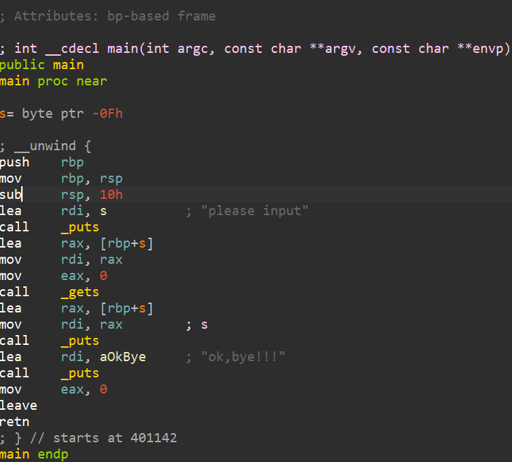Select '**envp' in the main prototype comment

(480, 49)
